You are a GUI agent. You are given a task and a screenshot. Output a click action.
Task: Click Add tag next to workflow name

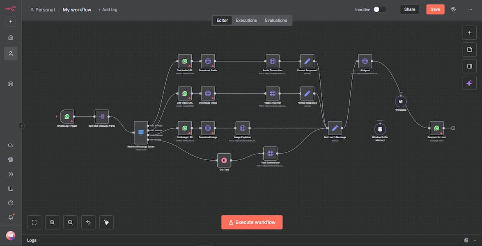click(108, 10)
